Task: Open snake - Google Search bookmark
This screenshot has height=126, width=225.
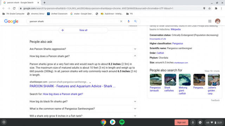Action: tap(82, 14)
